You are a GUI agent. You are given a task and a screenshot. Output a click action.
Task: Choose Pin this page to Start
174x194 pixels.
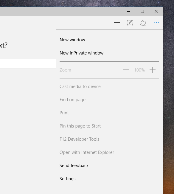pyautogui.click(x=80, y=126)
